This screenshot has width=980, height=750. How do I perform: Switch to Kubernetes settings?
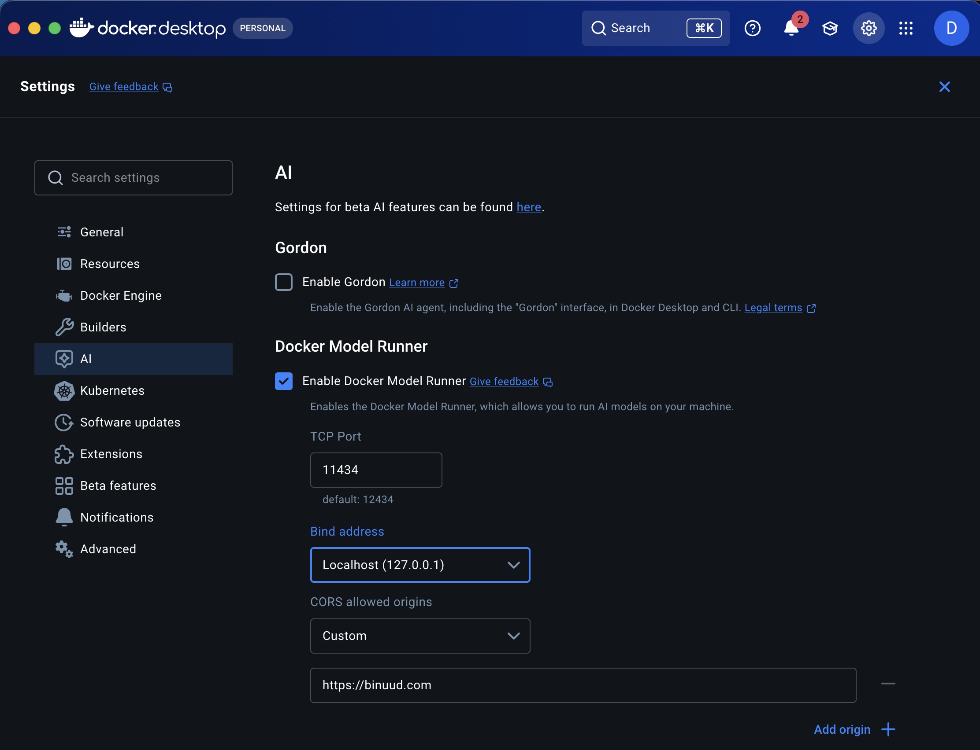click(x=133, y=391)
